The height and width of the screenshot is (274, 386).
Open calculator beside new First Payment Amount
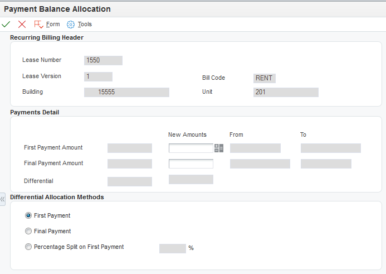point(219,148)
